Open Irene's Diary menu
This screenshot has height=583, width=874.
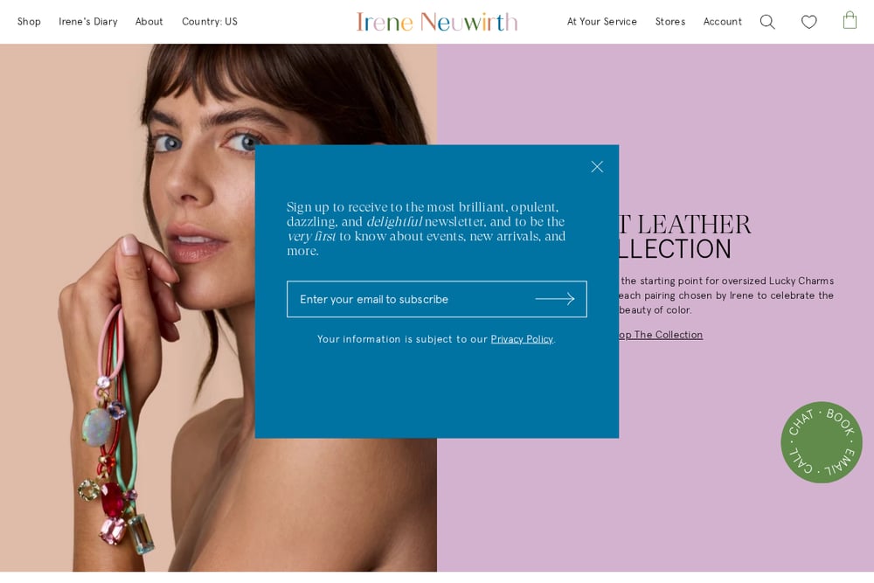[88, 22]
